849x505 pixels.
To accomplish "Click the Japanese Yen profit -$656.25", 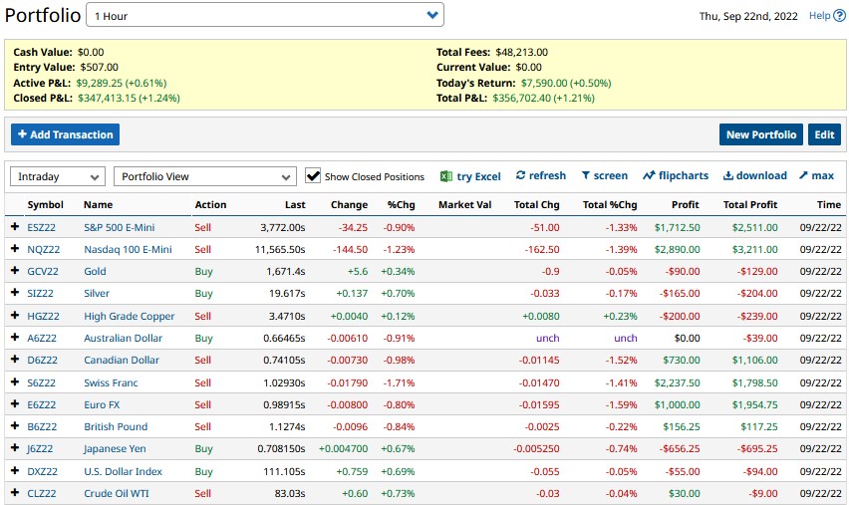I will click(x=679, y=448).
